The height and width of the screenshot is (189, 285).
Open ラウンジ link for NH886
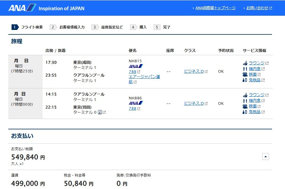(x=257, y=95)
